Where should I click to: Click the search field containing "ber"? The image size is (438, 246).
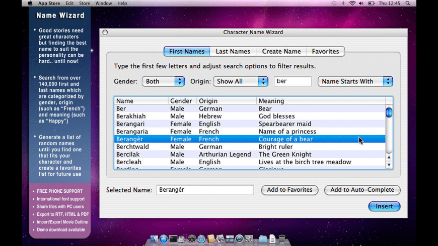pos(293,81)
